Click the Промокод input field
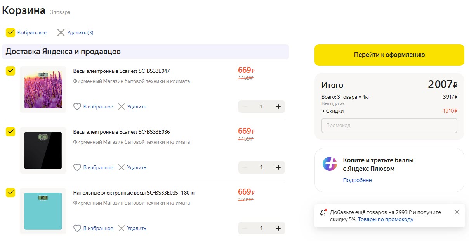This screenshot has width=469, height=241. click(389, 126)
